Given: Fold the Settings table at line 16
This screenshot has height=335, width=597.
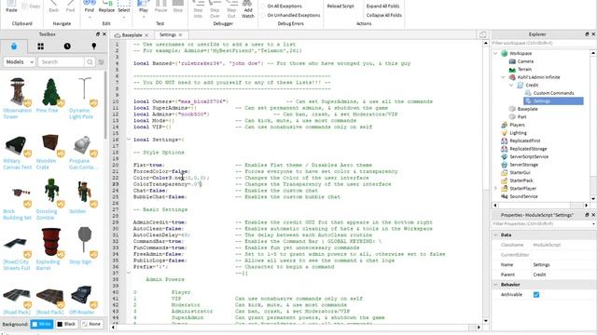Looking at the screenshot, I should pos(129,140).
